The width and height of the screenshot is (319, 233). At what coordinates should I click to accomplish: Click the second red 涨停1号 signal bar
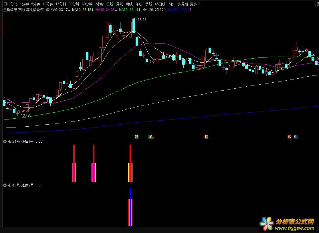click(x=94, y=164)
